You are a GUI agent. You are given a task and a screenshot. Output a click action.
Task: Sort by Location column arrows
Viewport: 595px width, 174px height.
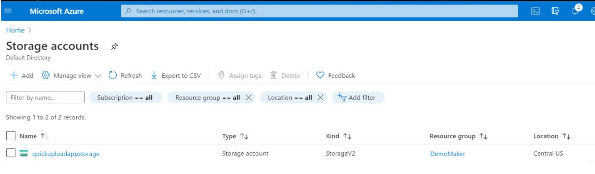pyautogui.click(x=566, y=136)
